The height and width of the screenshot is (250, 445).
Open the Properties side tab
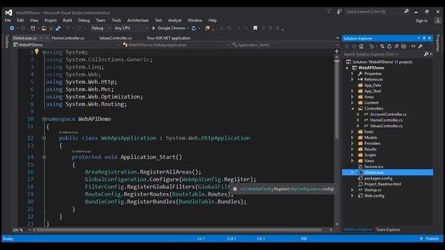tap(438, 43)
